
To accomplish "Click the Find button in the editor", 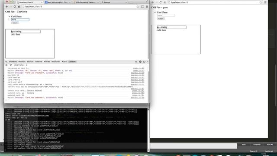I will 244,145.
